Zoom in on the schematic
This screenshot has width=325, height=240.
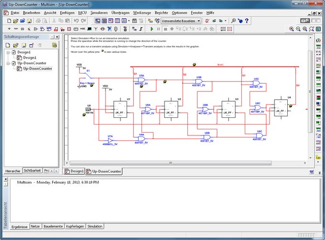292,29
